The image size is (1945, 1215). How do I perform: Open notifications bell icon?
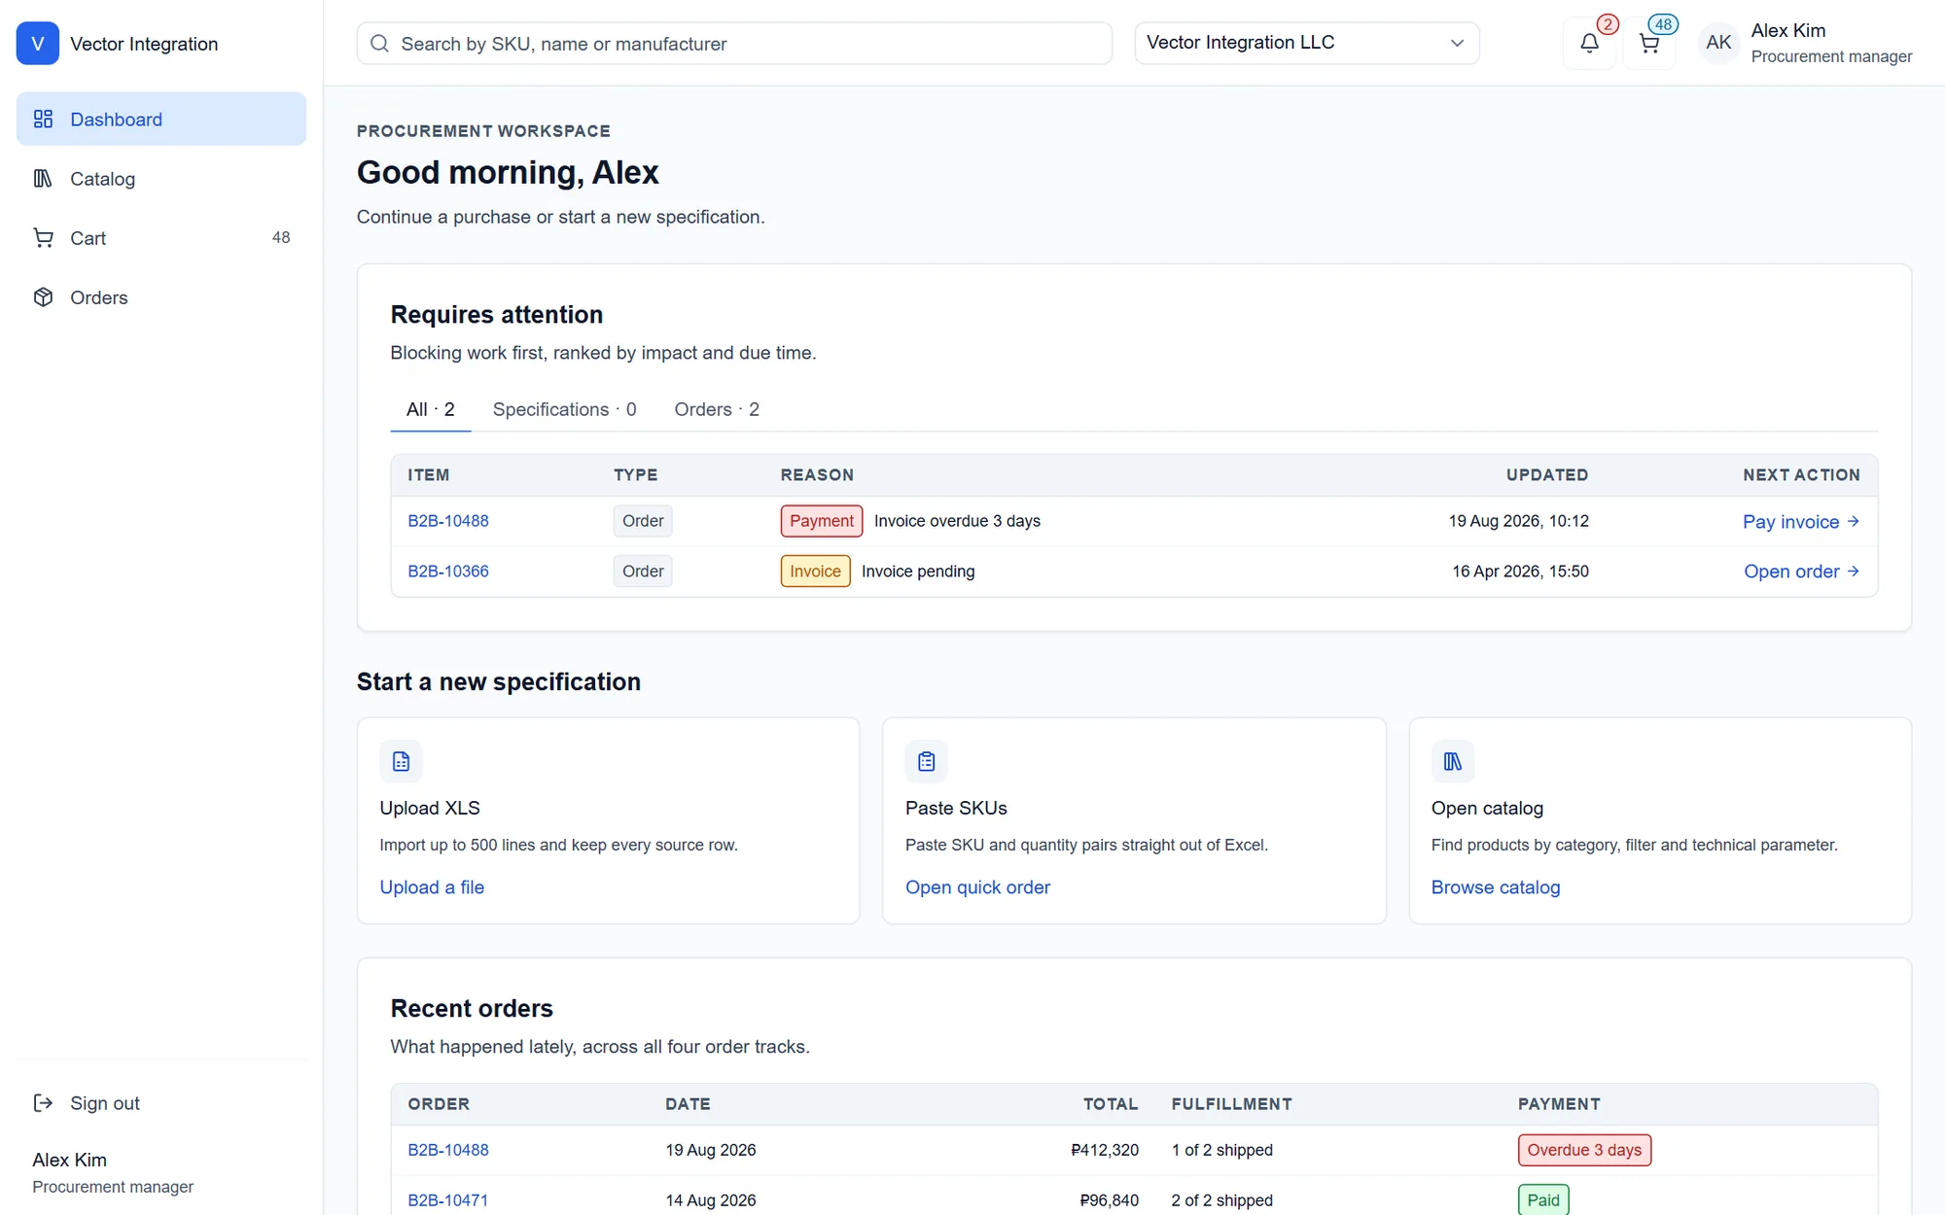pyautogui.click(x=1589, y=44)
